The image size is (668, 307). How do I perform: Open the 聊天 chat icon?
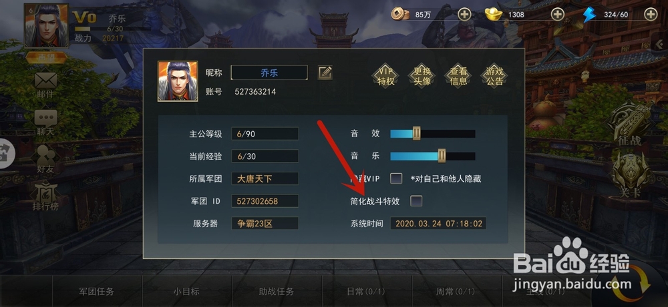tap(45, 122)
